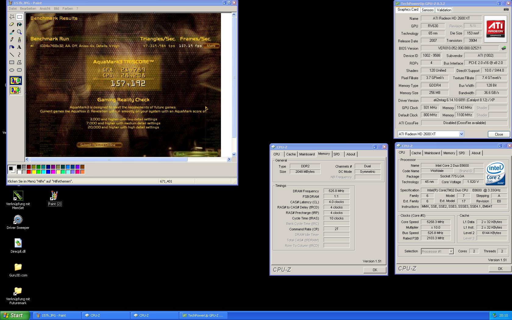Click GPU-Z screenshot camera icon
This screenshot has height=320, width=512.
click(x=506, y=9)
